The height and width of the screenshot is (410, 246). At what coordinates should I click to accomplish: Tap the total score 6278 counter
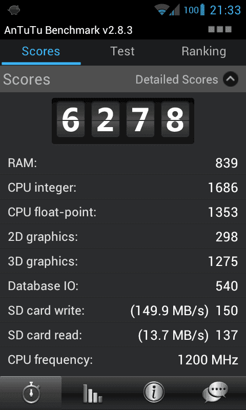123,121
